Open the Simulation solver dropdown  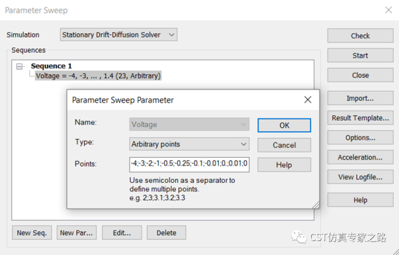118,34
